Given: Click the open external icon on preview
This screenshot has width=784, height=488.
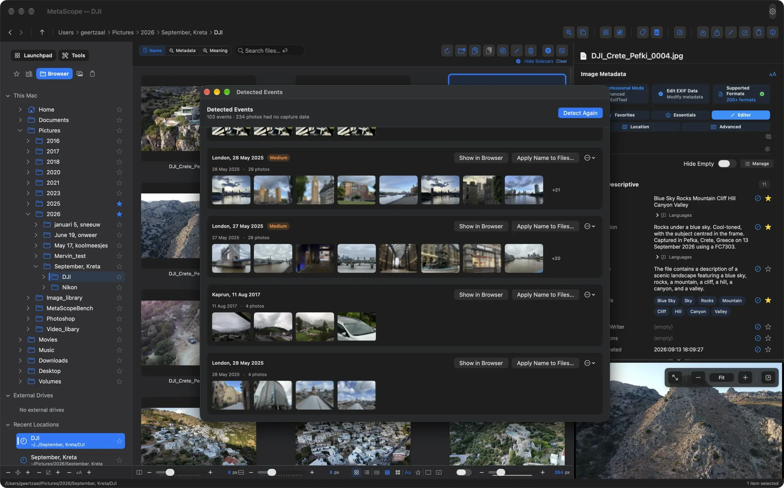Looking at the screenshot, I should pyautogui.click(x=768, y=377).
